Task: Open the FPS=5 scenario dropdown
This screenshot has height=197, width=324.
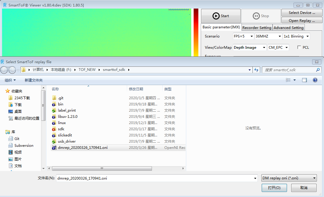Action: tap(243, 36)
